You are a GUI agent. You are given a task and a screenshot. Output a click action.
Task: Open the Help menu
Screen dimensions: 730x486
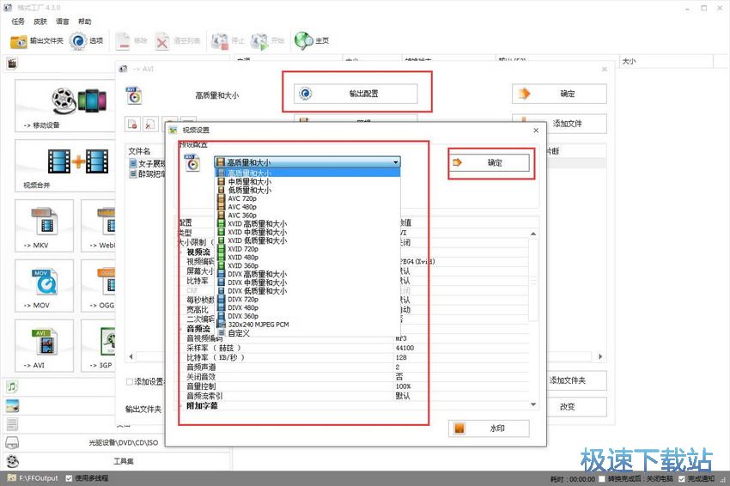pos(85,21)
